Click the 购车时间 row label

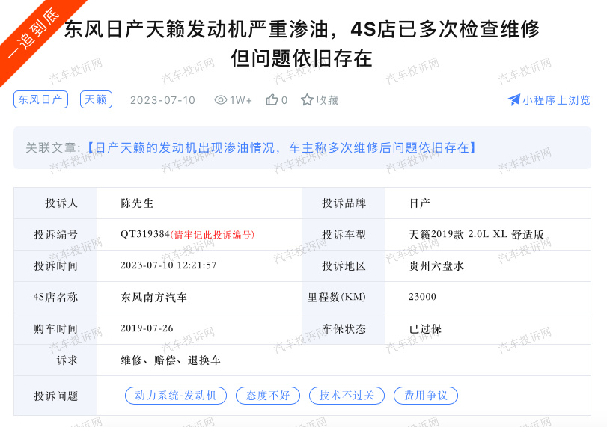tap(55, 329)
